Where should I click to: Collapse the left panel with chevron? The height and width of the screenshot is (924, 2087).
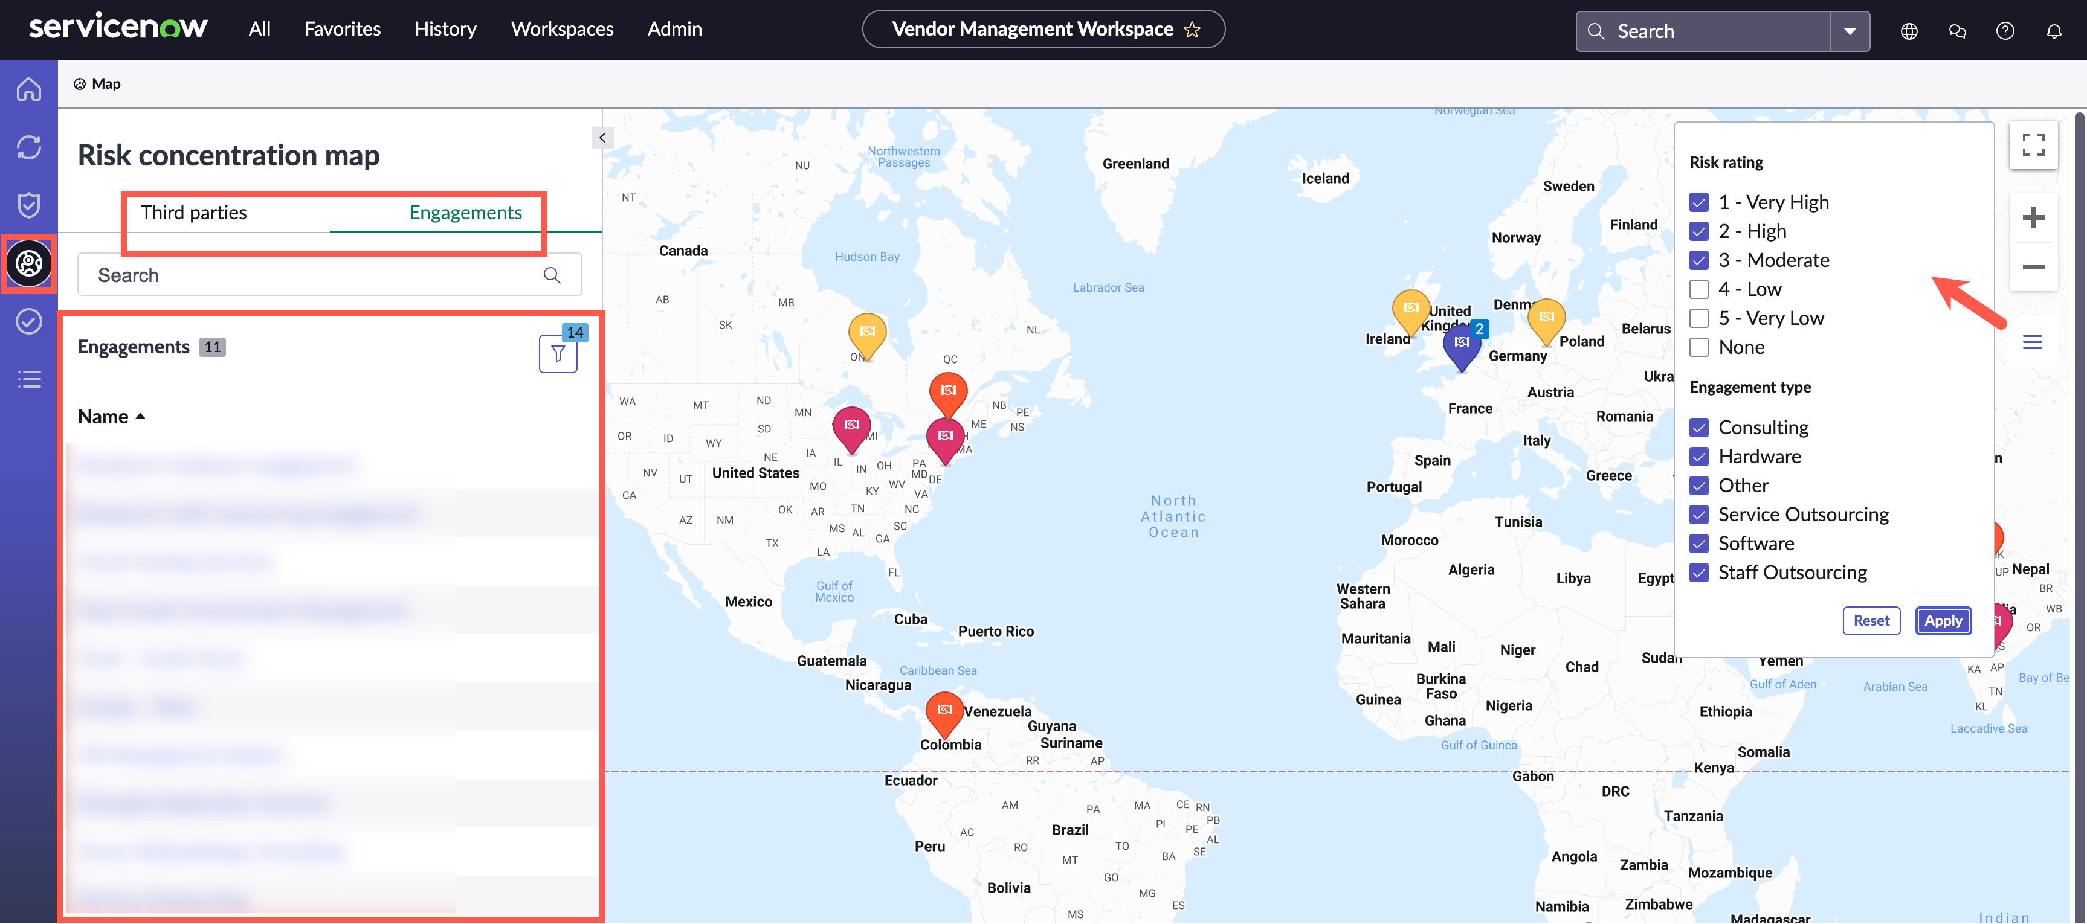point(602,138)
